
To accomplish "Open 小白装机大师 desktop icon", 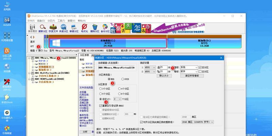I will 7,116.
